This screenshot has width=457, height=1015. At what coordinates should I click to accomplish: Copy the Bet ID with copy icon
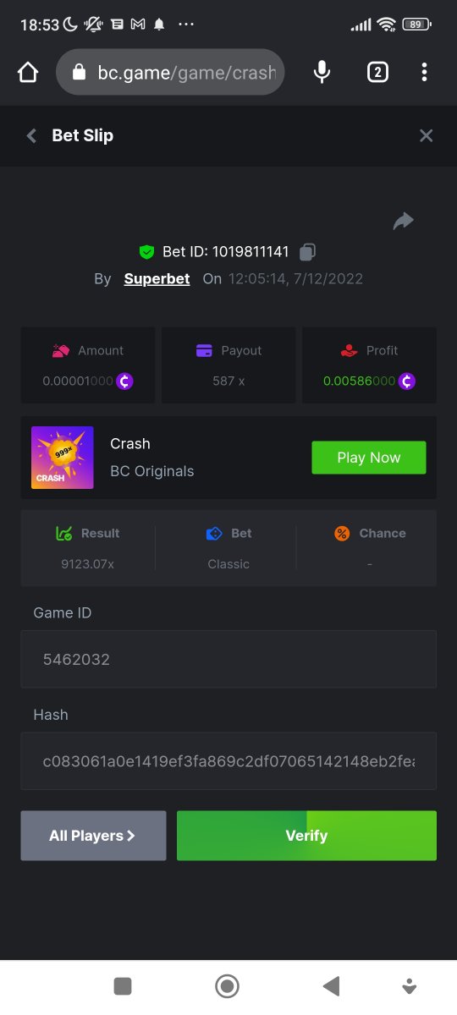308,251
